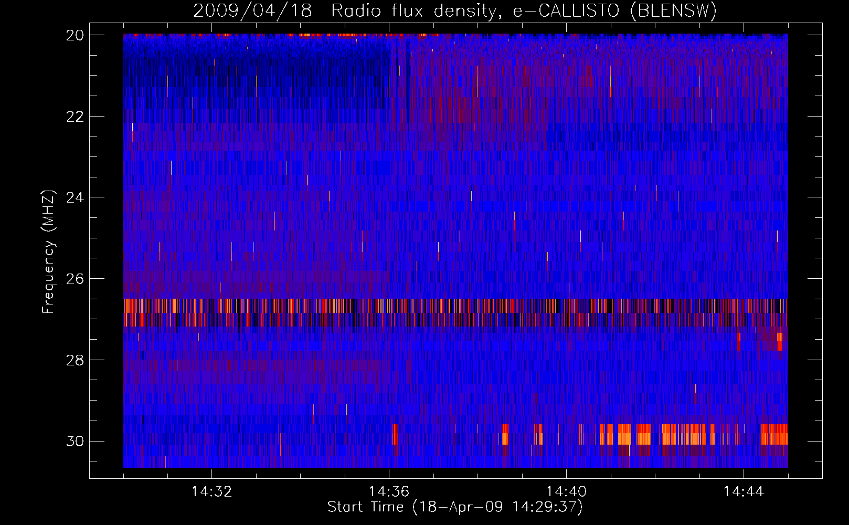
Task: Click the time tick label '14:32'
Action: (x=211, y=491)
